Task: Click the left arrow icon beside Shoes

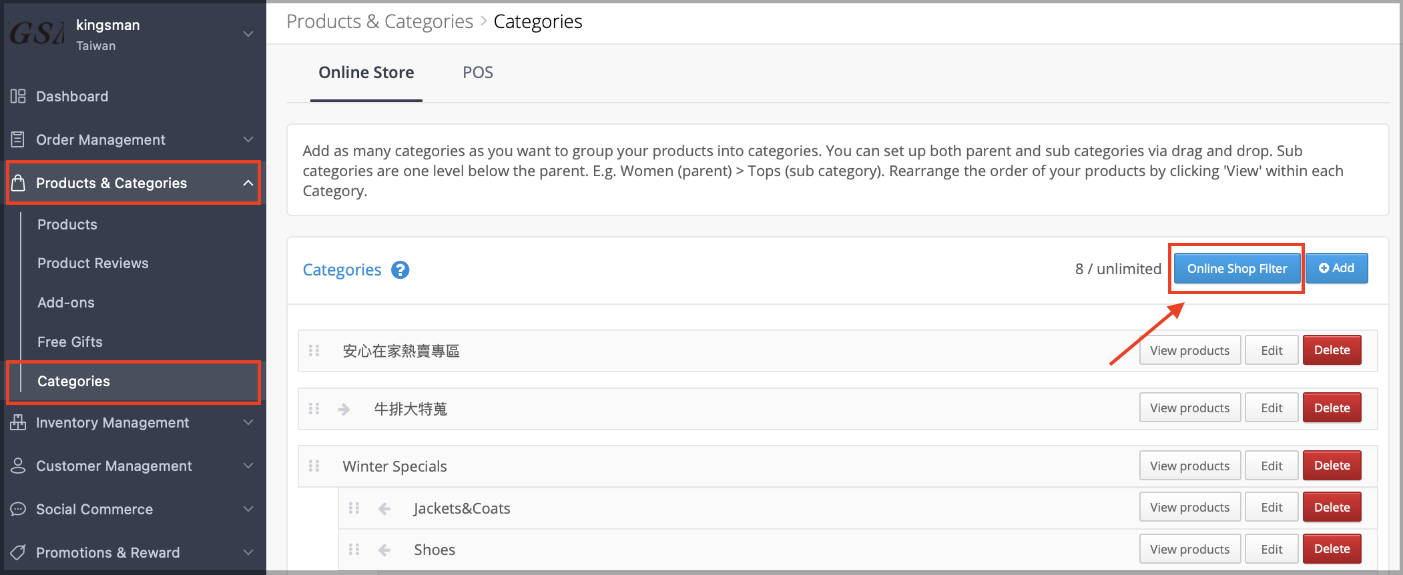Action: click(x=384, y=550)
